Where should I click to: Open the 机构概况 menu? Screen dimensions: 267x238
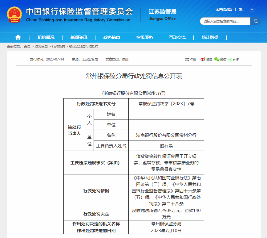[x=46, y=37]
